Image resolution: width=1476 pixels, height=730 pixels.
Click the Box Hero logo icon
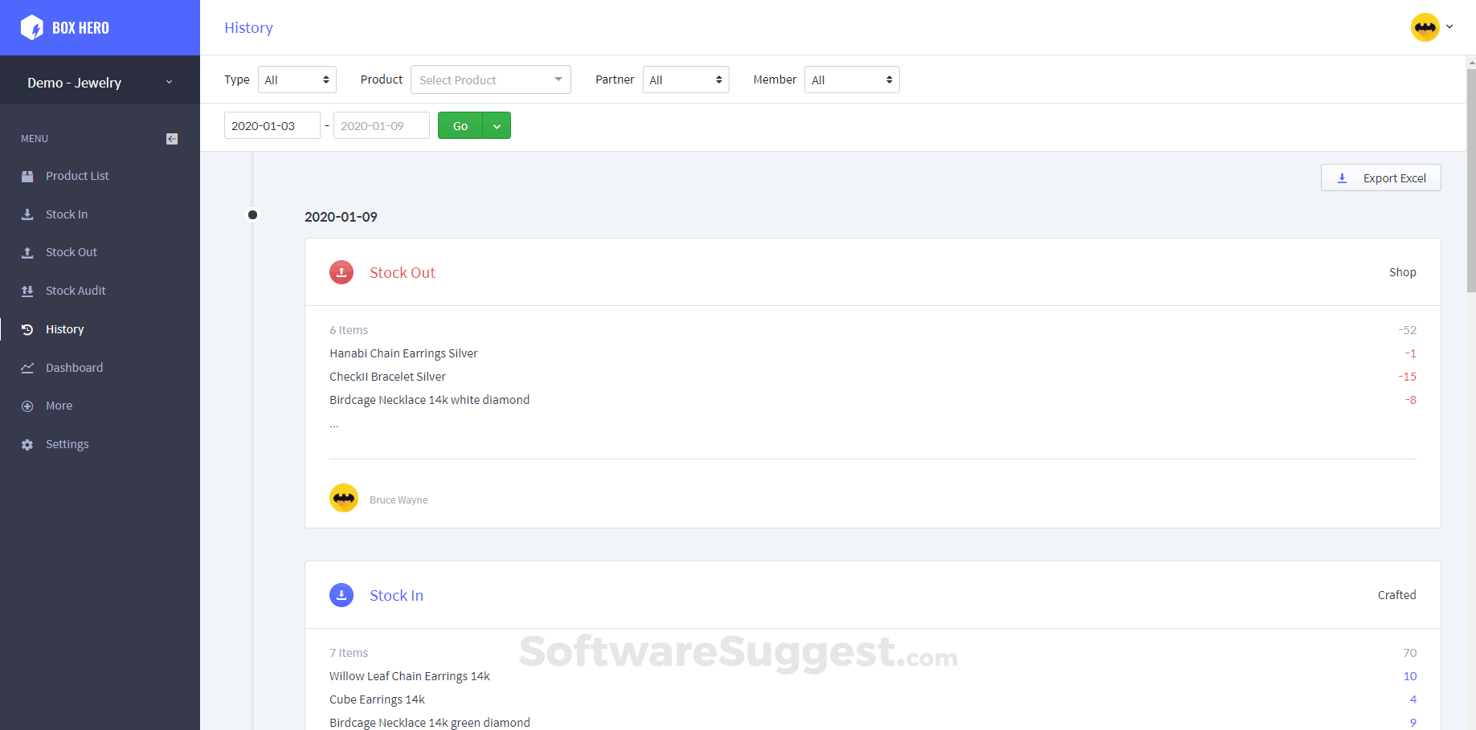[32, 27]
